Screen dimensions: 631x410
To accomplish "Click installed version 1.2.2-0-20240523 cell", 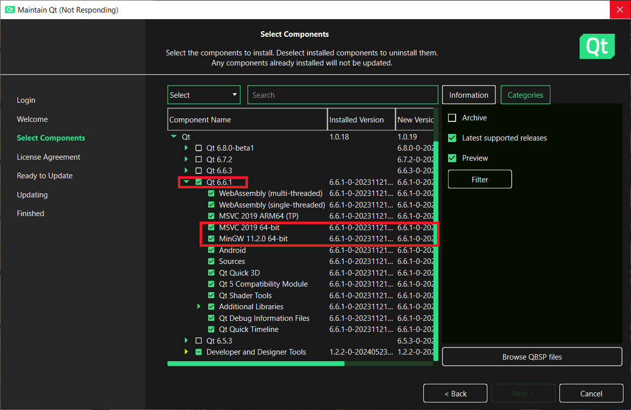I will (361, 352).
